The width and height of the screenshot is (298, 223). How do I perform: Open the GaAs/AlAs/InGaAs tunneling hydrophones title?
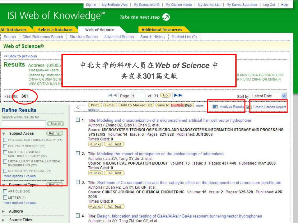pyautogui.click(x=179, y=216)
